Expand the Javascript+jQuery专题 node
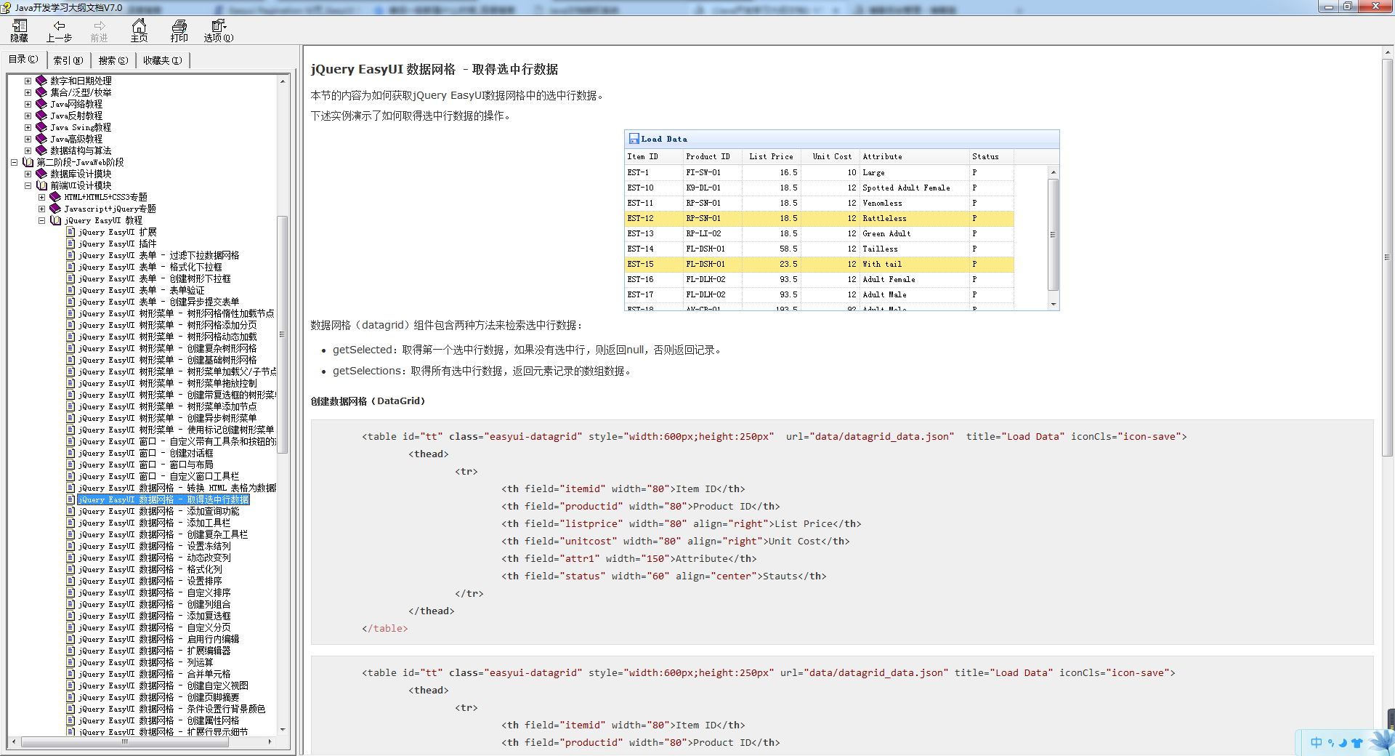 tap(41, 209)
